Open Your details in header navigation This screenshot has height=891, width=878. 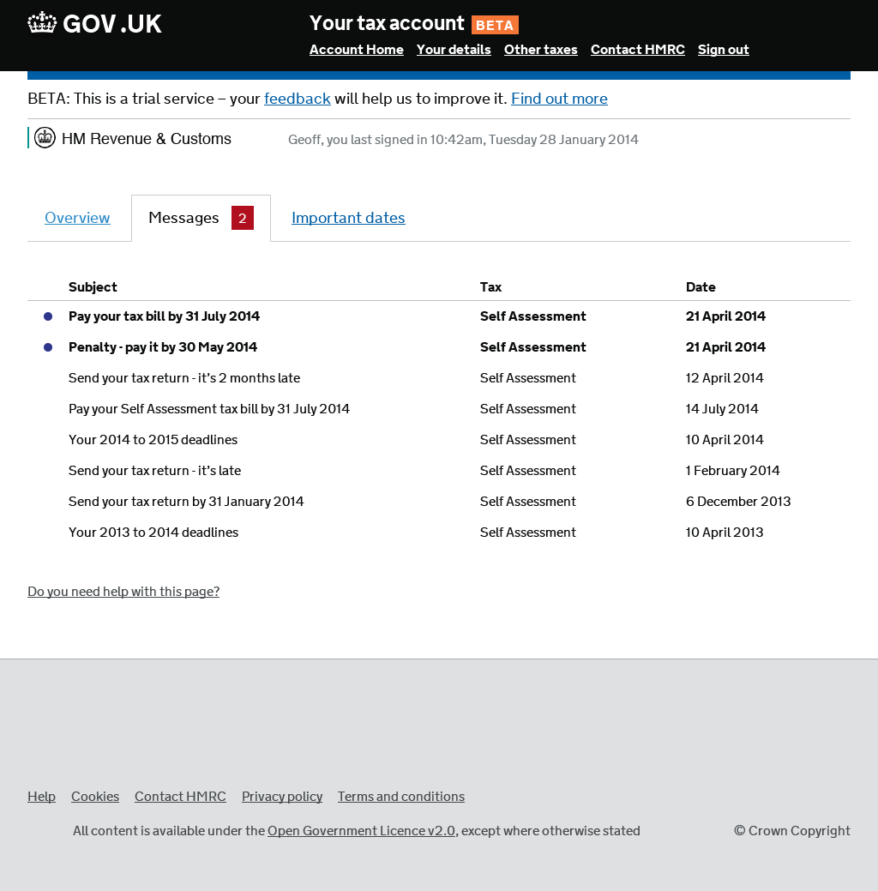pyautogui.click(x=454, y=50)
